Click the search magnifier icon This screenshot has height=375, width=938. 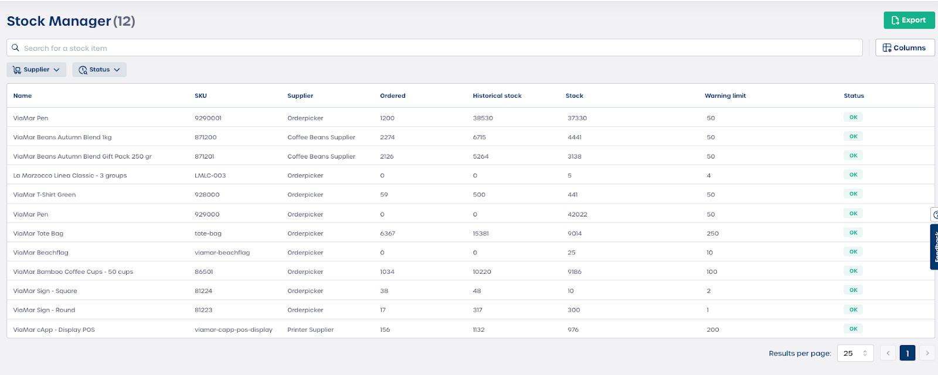(16, 48)
